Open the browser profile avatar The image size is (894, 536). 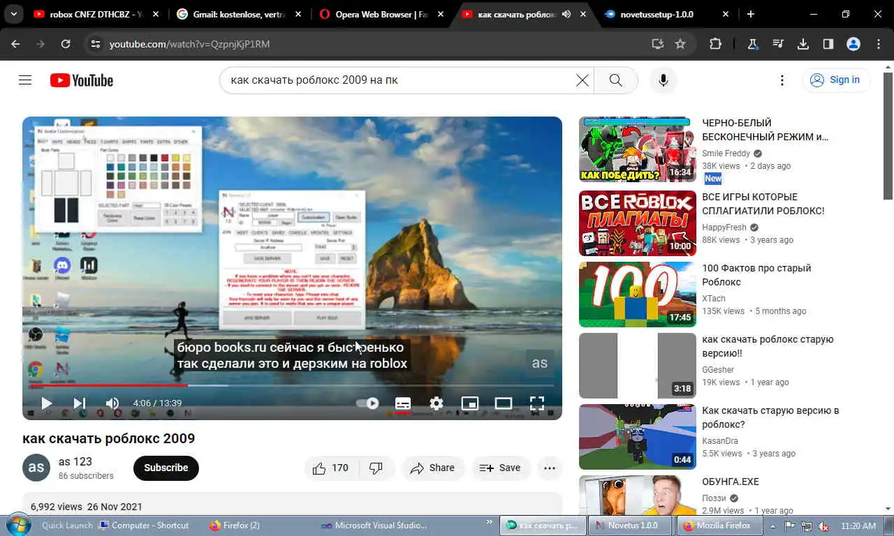click(x=853, y=44)
